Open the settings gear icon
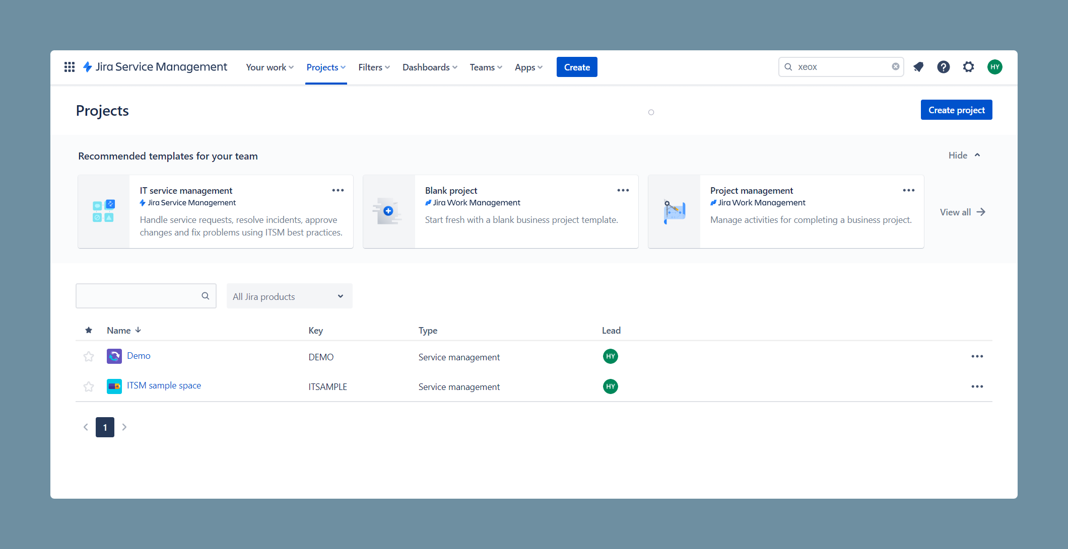1068x549 pixels. coord(969,67)
